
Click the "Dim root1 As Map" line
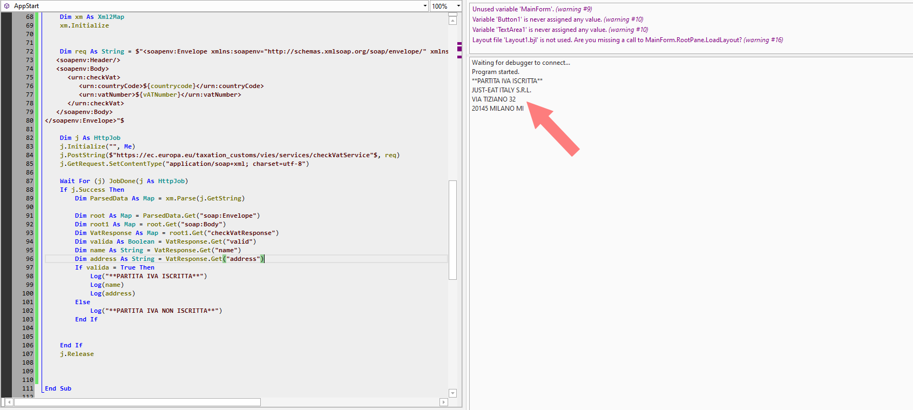151,224
